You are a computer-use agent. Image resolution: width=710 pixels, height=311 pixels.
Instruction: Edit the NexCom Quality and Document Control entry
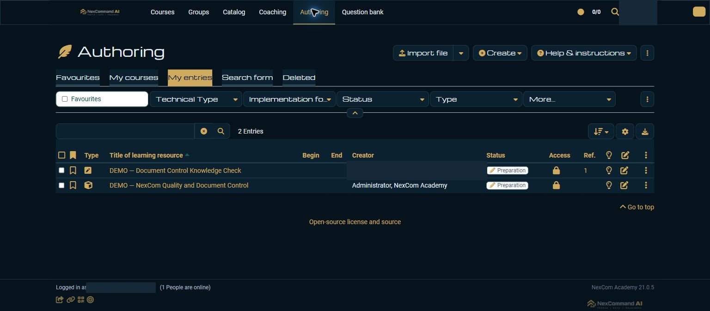(x=624, y=185)
